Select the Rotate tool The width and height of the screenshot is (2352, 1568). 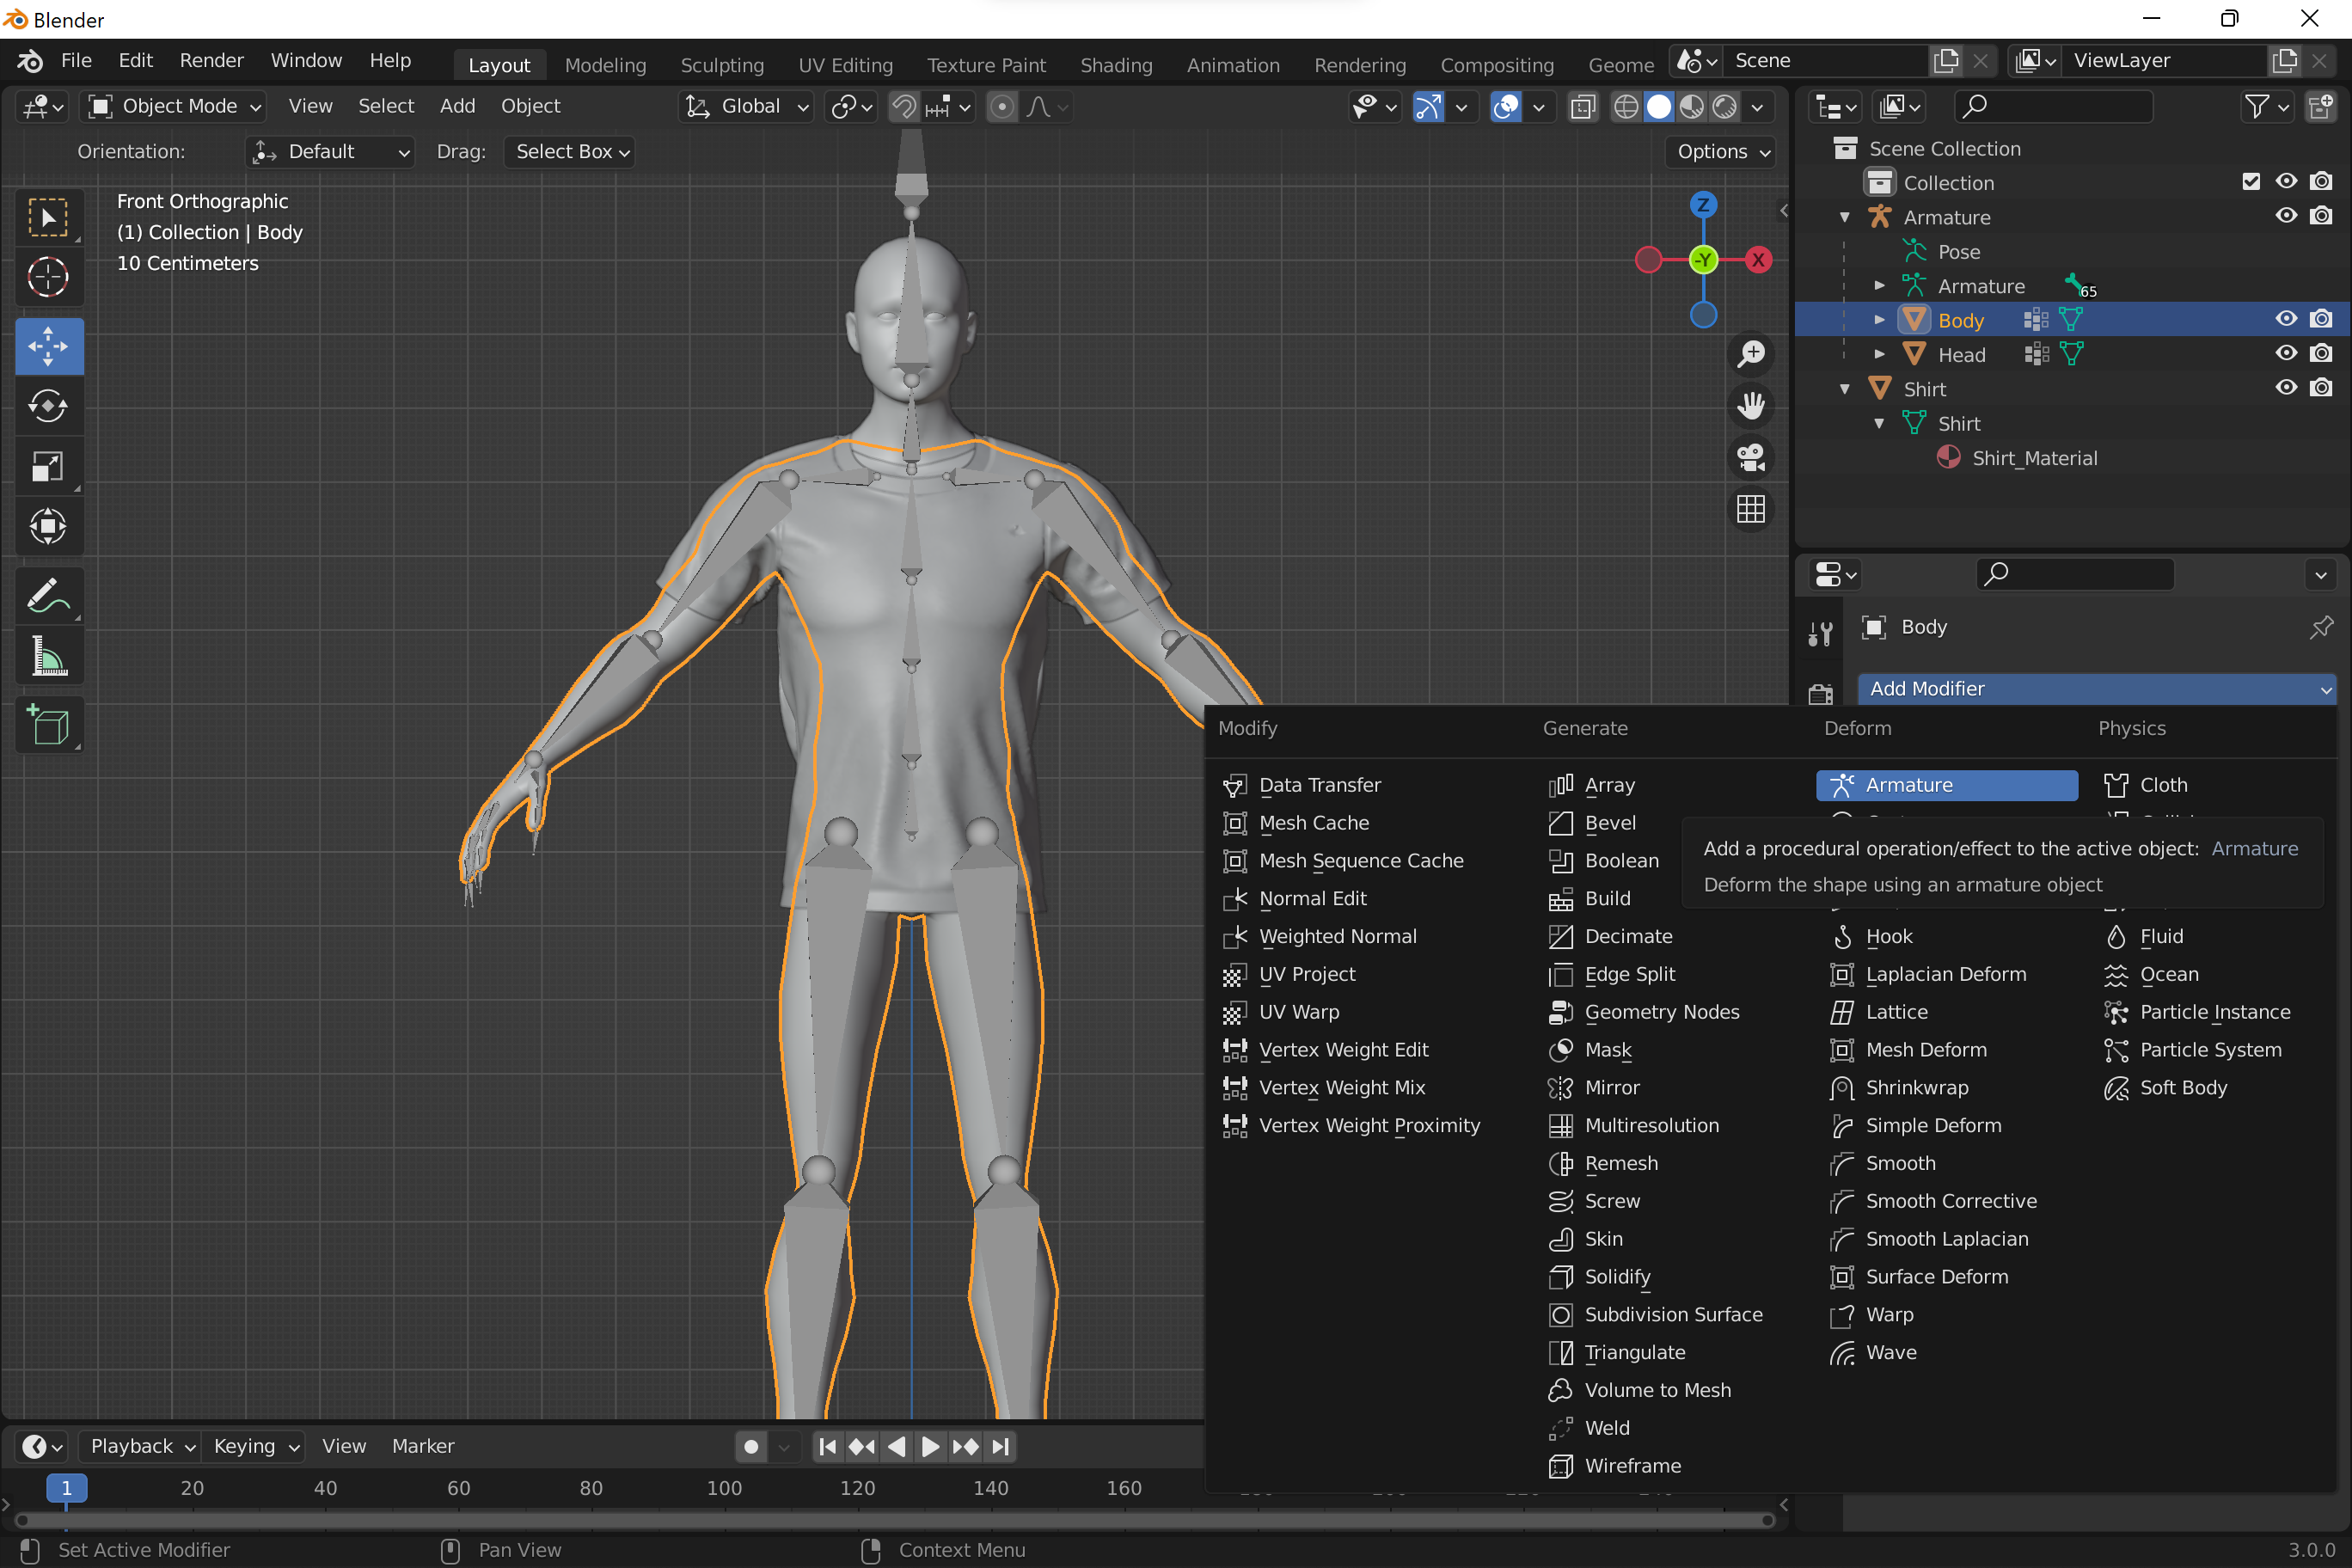(49, 406)
